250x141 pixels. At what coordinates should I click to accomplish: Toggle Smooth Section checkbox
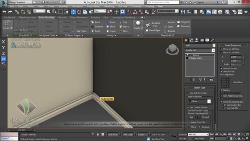221,68
